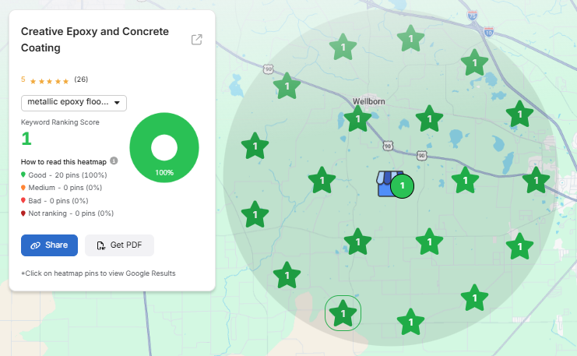Click the Wellborn town label on map

369,101
